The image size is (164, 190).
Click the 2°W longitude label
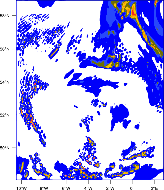(110, 188)
